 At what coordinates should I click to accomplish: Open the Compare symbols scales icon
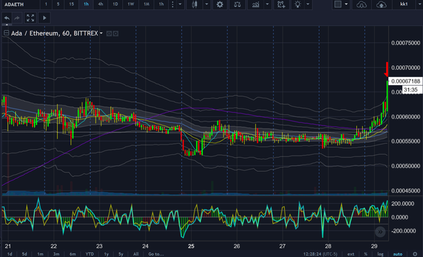237,5
